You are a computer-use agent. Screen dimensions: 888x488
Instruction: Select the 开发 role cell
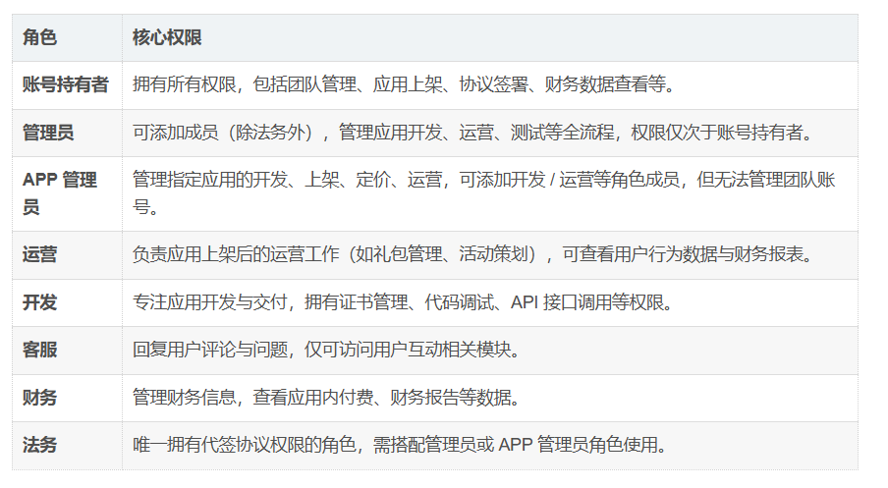tap(67, 302)
